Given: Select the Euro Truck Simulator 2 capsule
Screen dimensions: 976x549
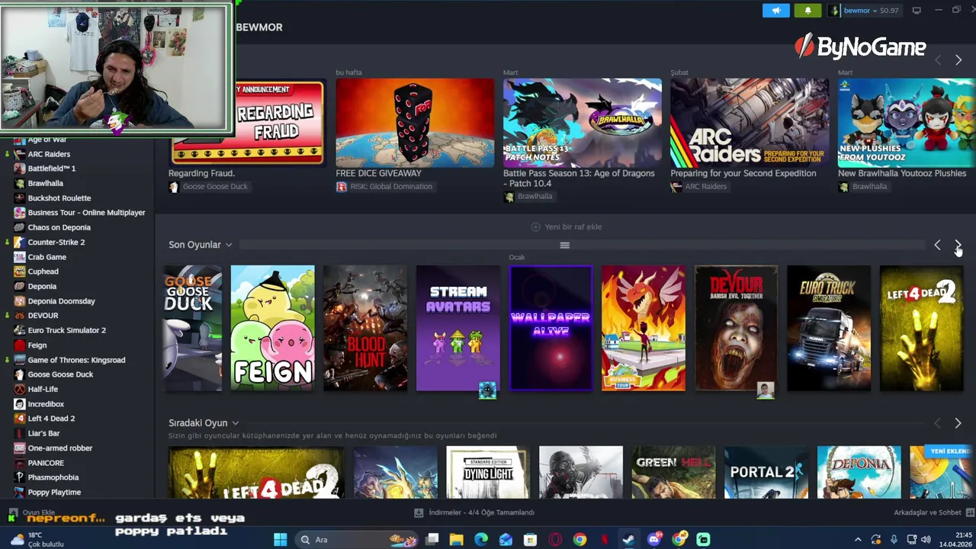Looking at the screenshot, I should coord(829,328).
